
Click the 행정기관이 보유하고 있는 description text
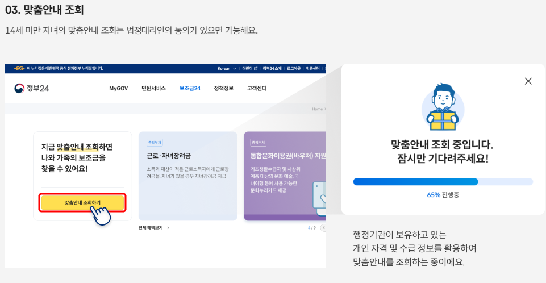click(414, 248)
